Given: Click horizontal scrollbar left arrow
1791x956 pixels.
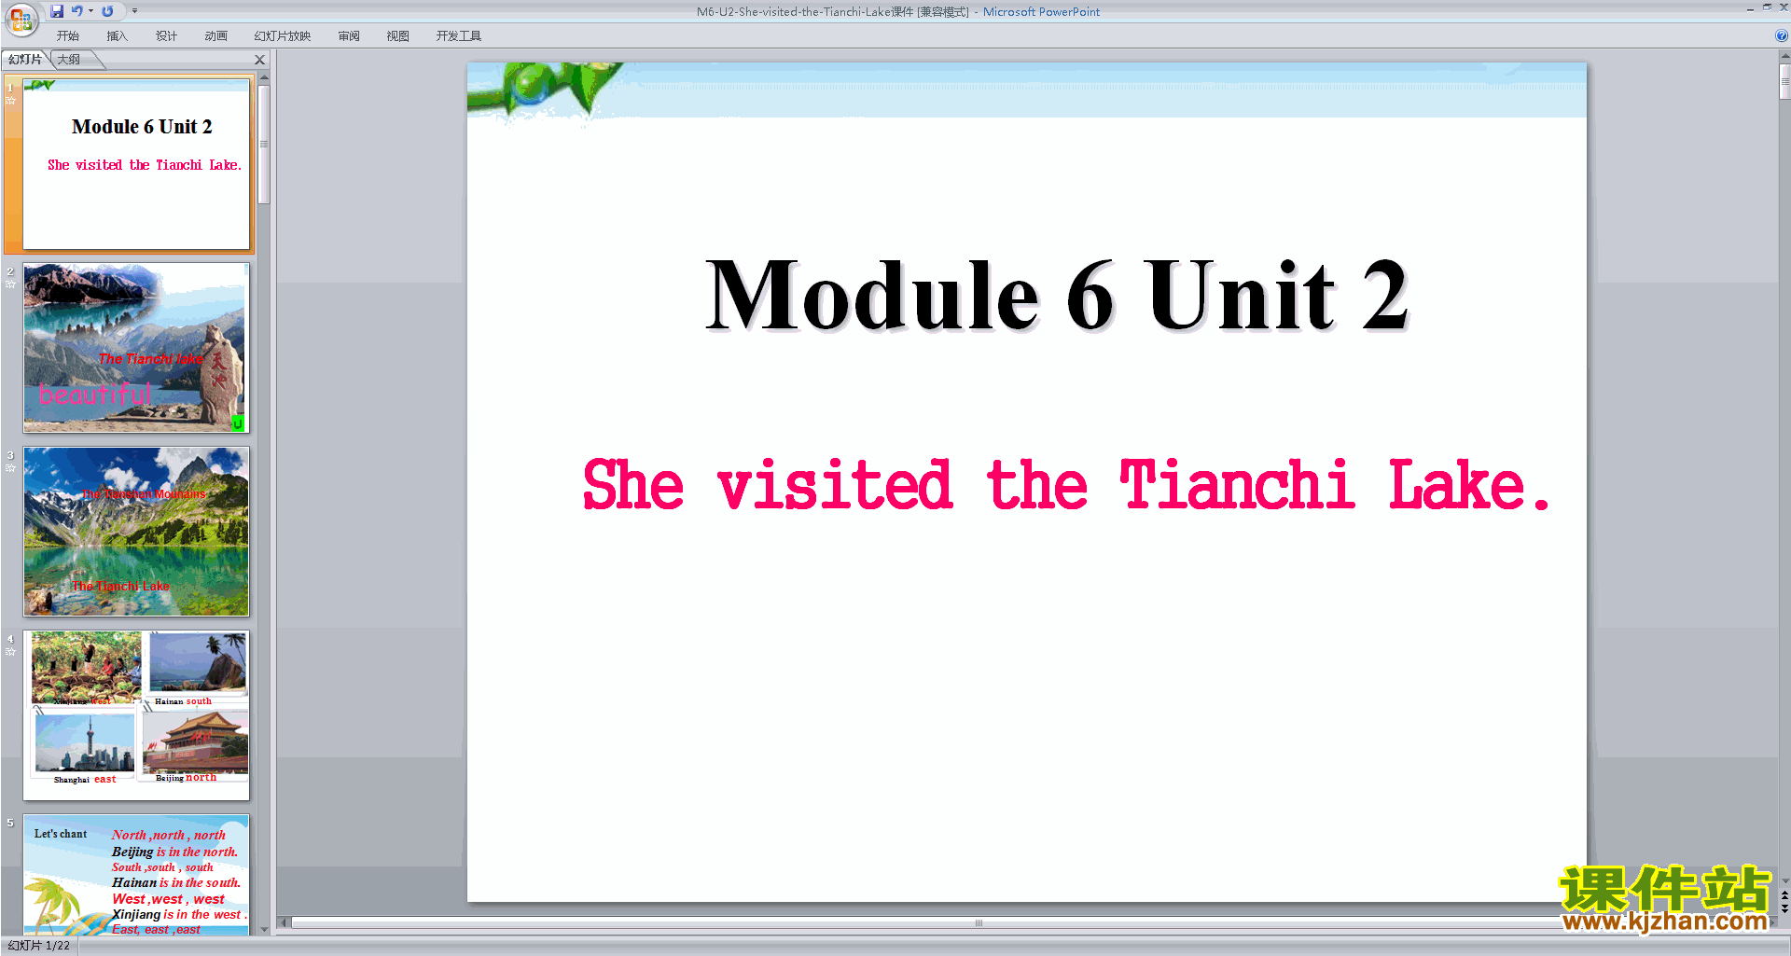Looking at the screenshot, I should pyautogui.click(x=285, y=922).
